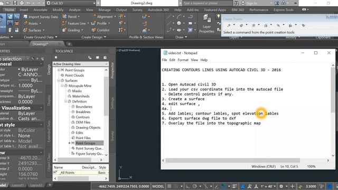
Task: Switch to the Analyze ribbon tab
Action: pyautogui.click(x=74, y=10)
